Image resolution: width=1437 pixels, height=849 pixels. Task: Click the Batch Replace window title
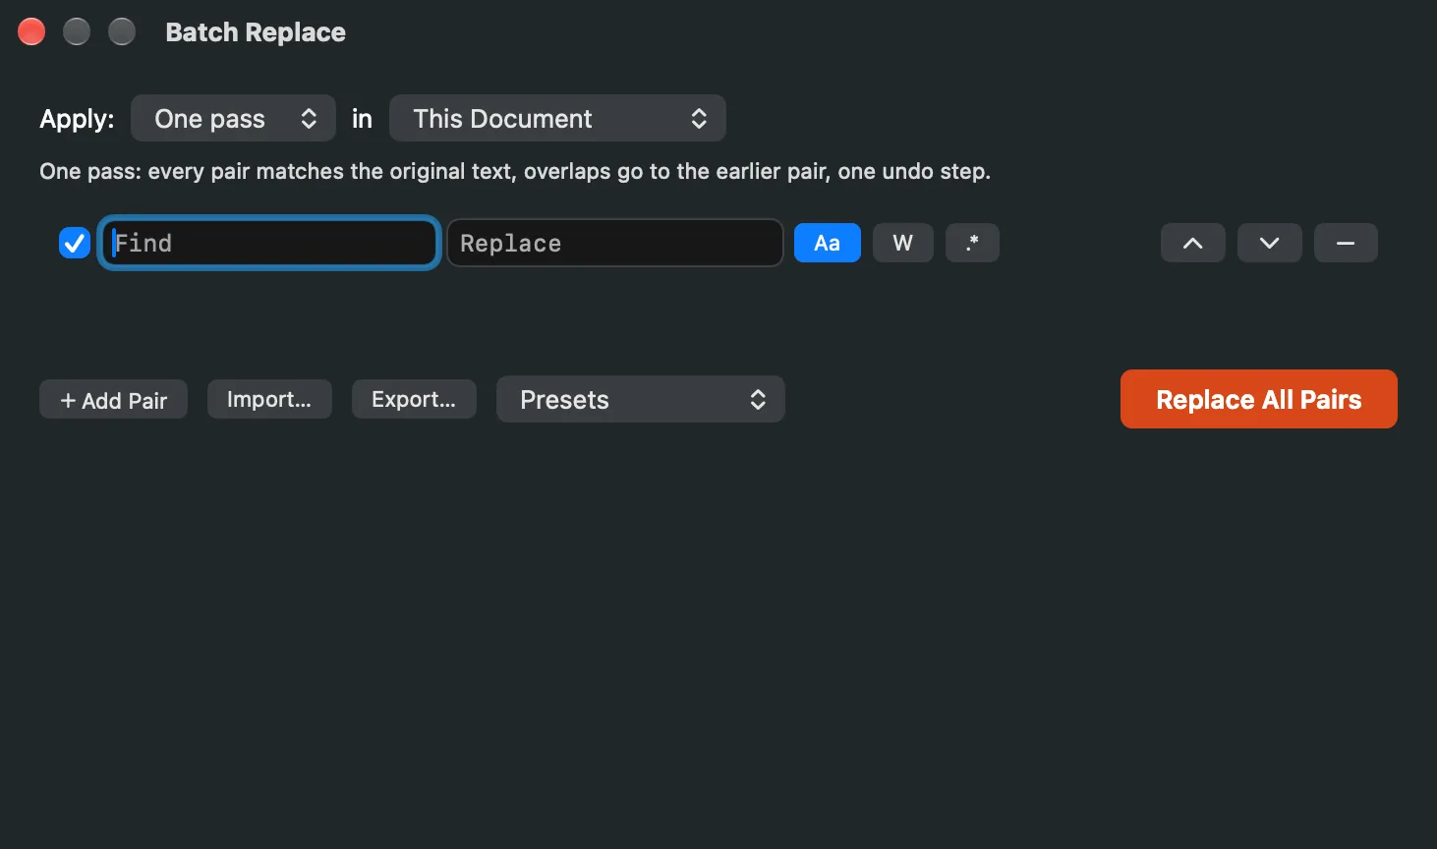(256, 32)
